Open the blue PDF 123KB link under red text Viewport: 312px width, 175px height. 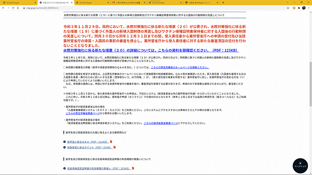[x=151, y=51]
